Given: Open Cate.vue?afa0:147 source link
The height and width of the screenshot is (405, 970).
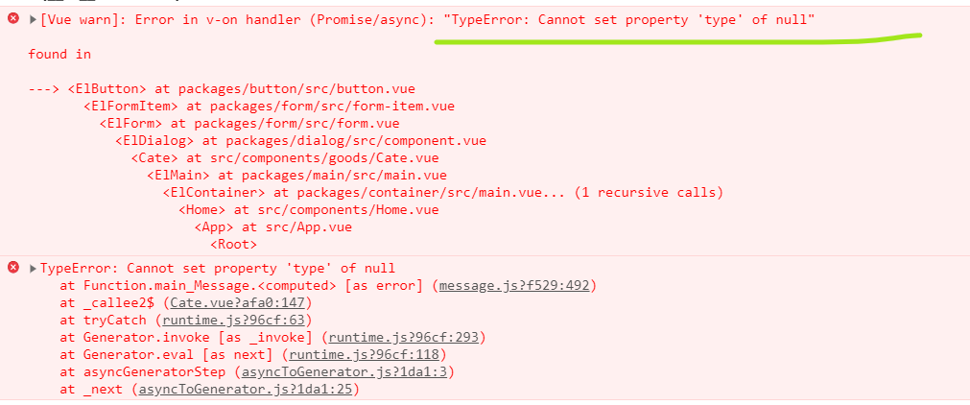Looking at the screenshot, I should point(240,303).
